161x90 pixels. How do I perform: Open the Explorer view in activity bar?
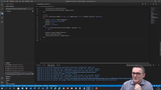tap(2, 4)
